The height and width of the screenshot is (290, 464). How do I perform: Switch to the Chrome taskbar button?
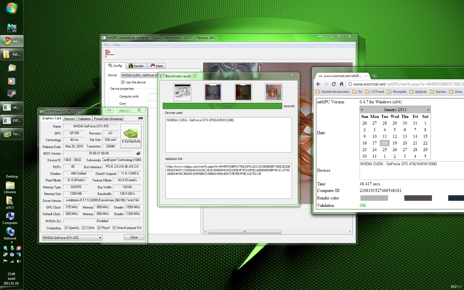point(12,41)
